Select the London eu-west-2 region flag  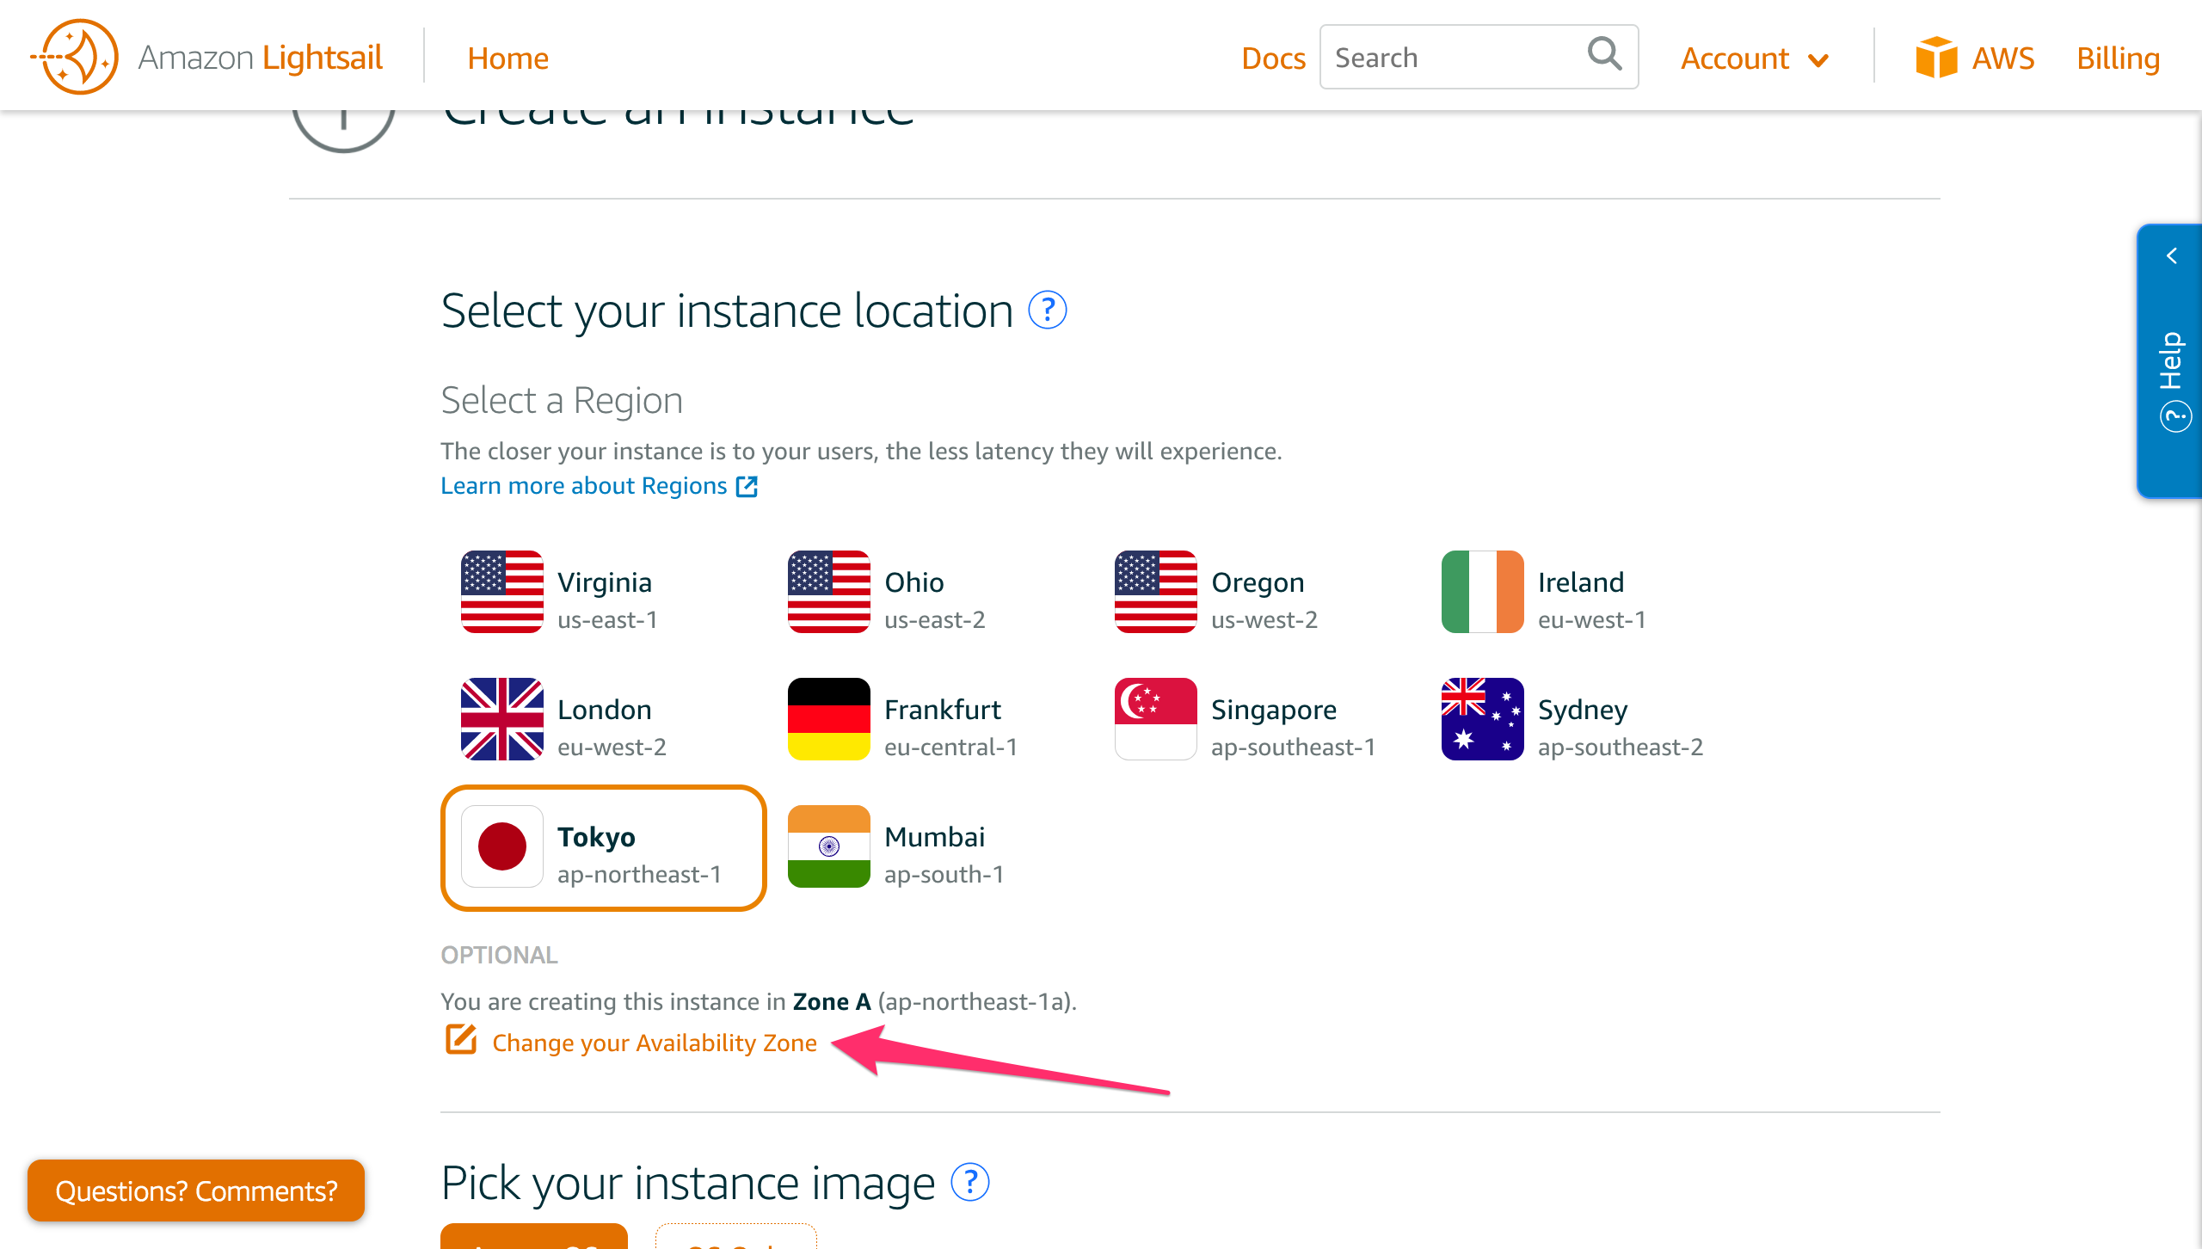(x=502, y=719)
